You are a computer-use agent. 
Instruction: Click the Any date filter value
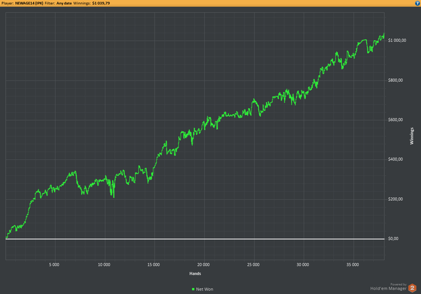tap(64, 3)
